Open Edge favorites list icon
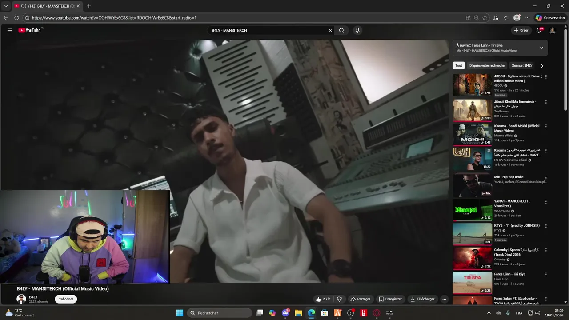Viewport: 569px width, 320px height. coord(506,18)
